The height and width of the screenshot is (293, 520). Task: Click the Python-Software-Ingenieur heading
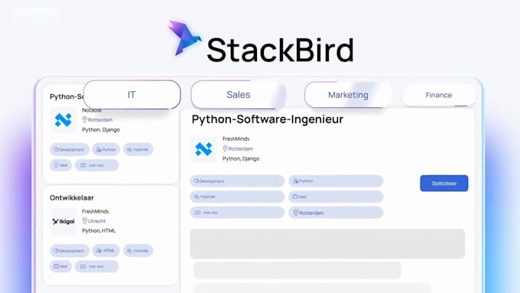tap(268, 119)
